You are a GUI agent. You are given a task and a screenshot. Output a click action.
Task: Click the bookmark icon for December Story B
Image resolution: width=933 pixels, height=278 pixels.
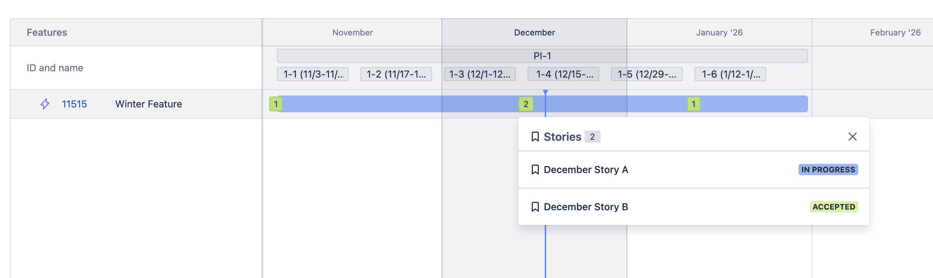535,207
